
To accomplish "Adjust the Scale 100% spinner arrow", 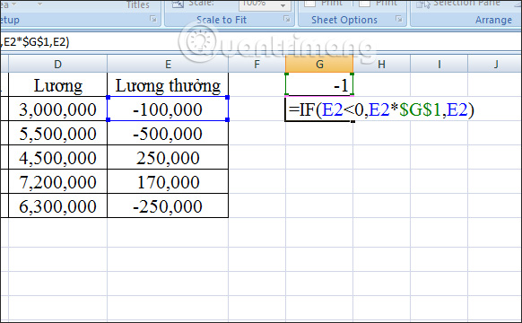I will point(283,5).
